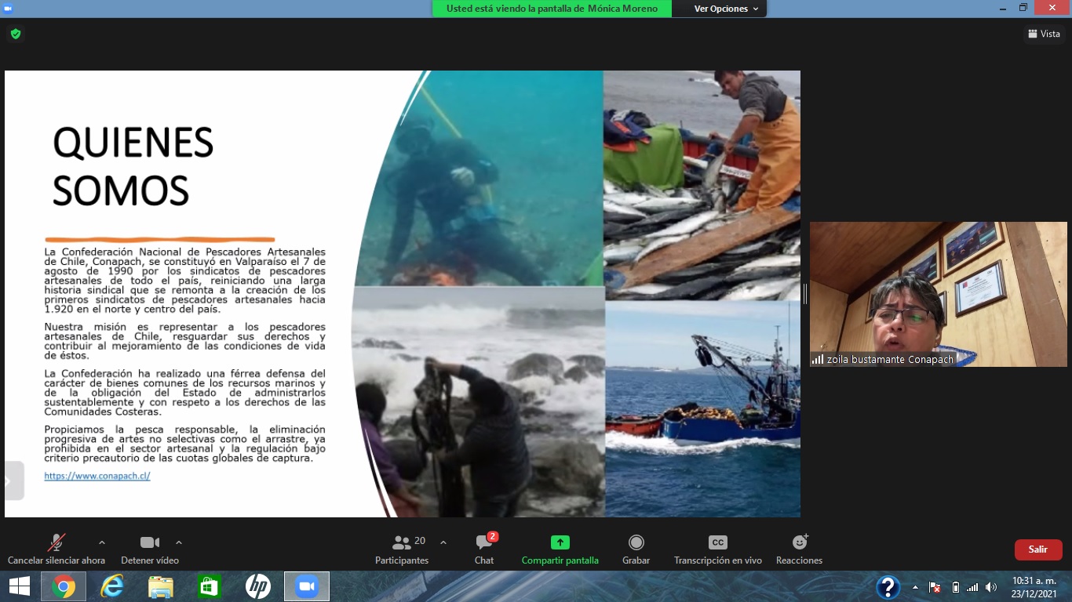The width and height of the screenshot is (1072, 602).
Task: Click the conapach.cl link on slide
Action: [x=97, y=476]
